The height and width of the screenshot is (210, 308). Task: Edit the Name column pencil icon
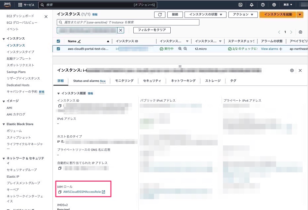tap(79, 41)
